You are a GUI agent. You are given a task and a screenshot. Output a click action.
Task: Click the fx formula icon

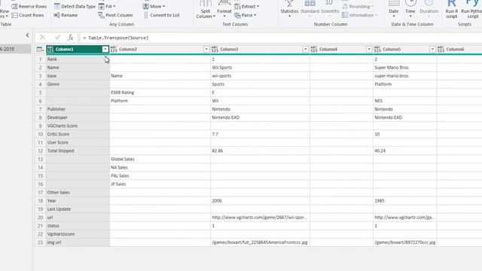pos(70,38)
